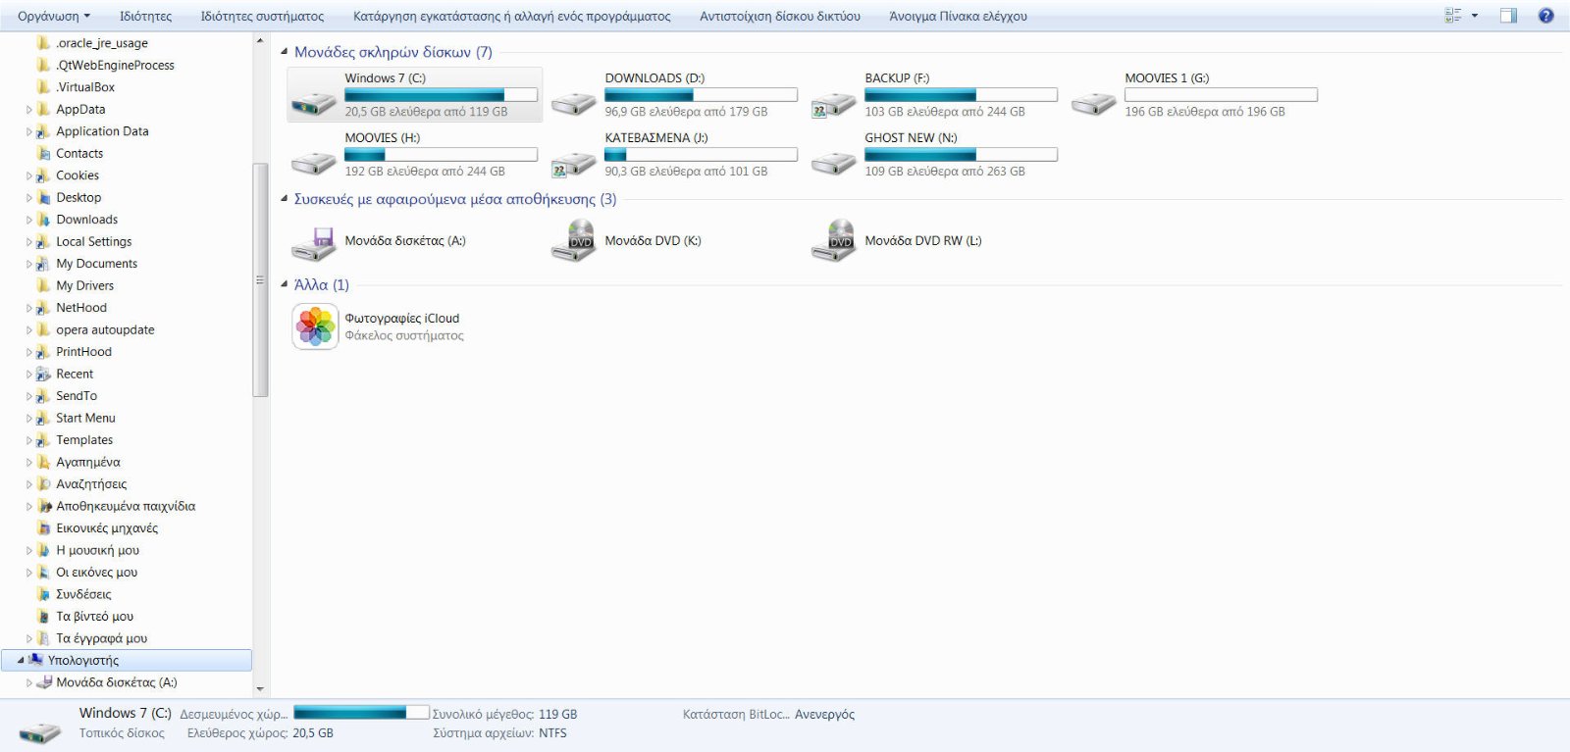Select the DVD drive (K:) icon
Image resolution: width=1570 pixels, height=752 pixels.
click(574, 241)
